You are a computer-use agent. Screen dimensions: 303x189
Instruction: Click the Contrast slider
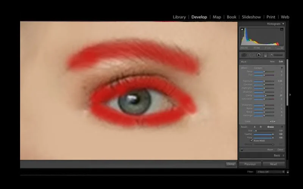(264, 85)
